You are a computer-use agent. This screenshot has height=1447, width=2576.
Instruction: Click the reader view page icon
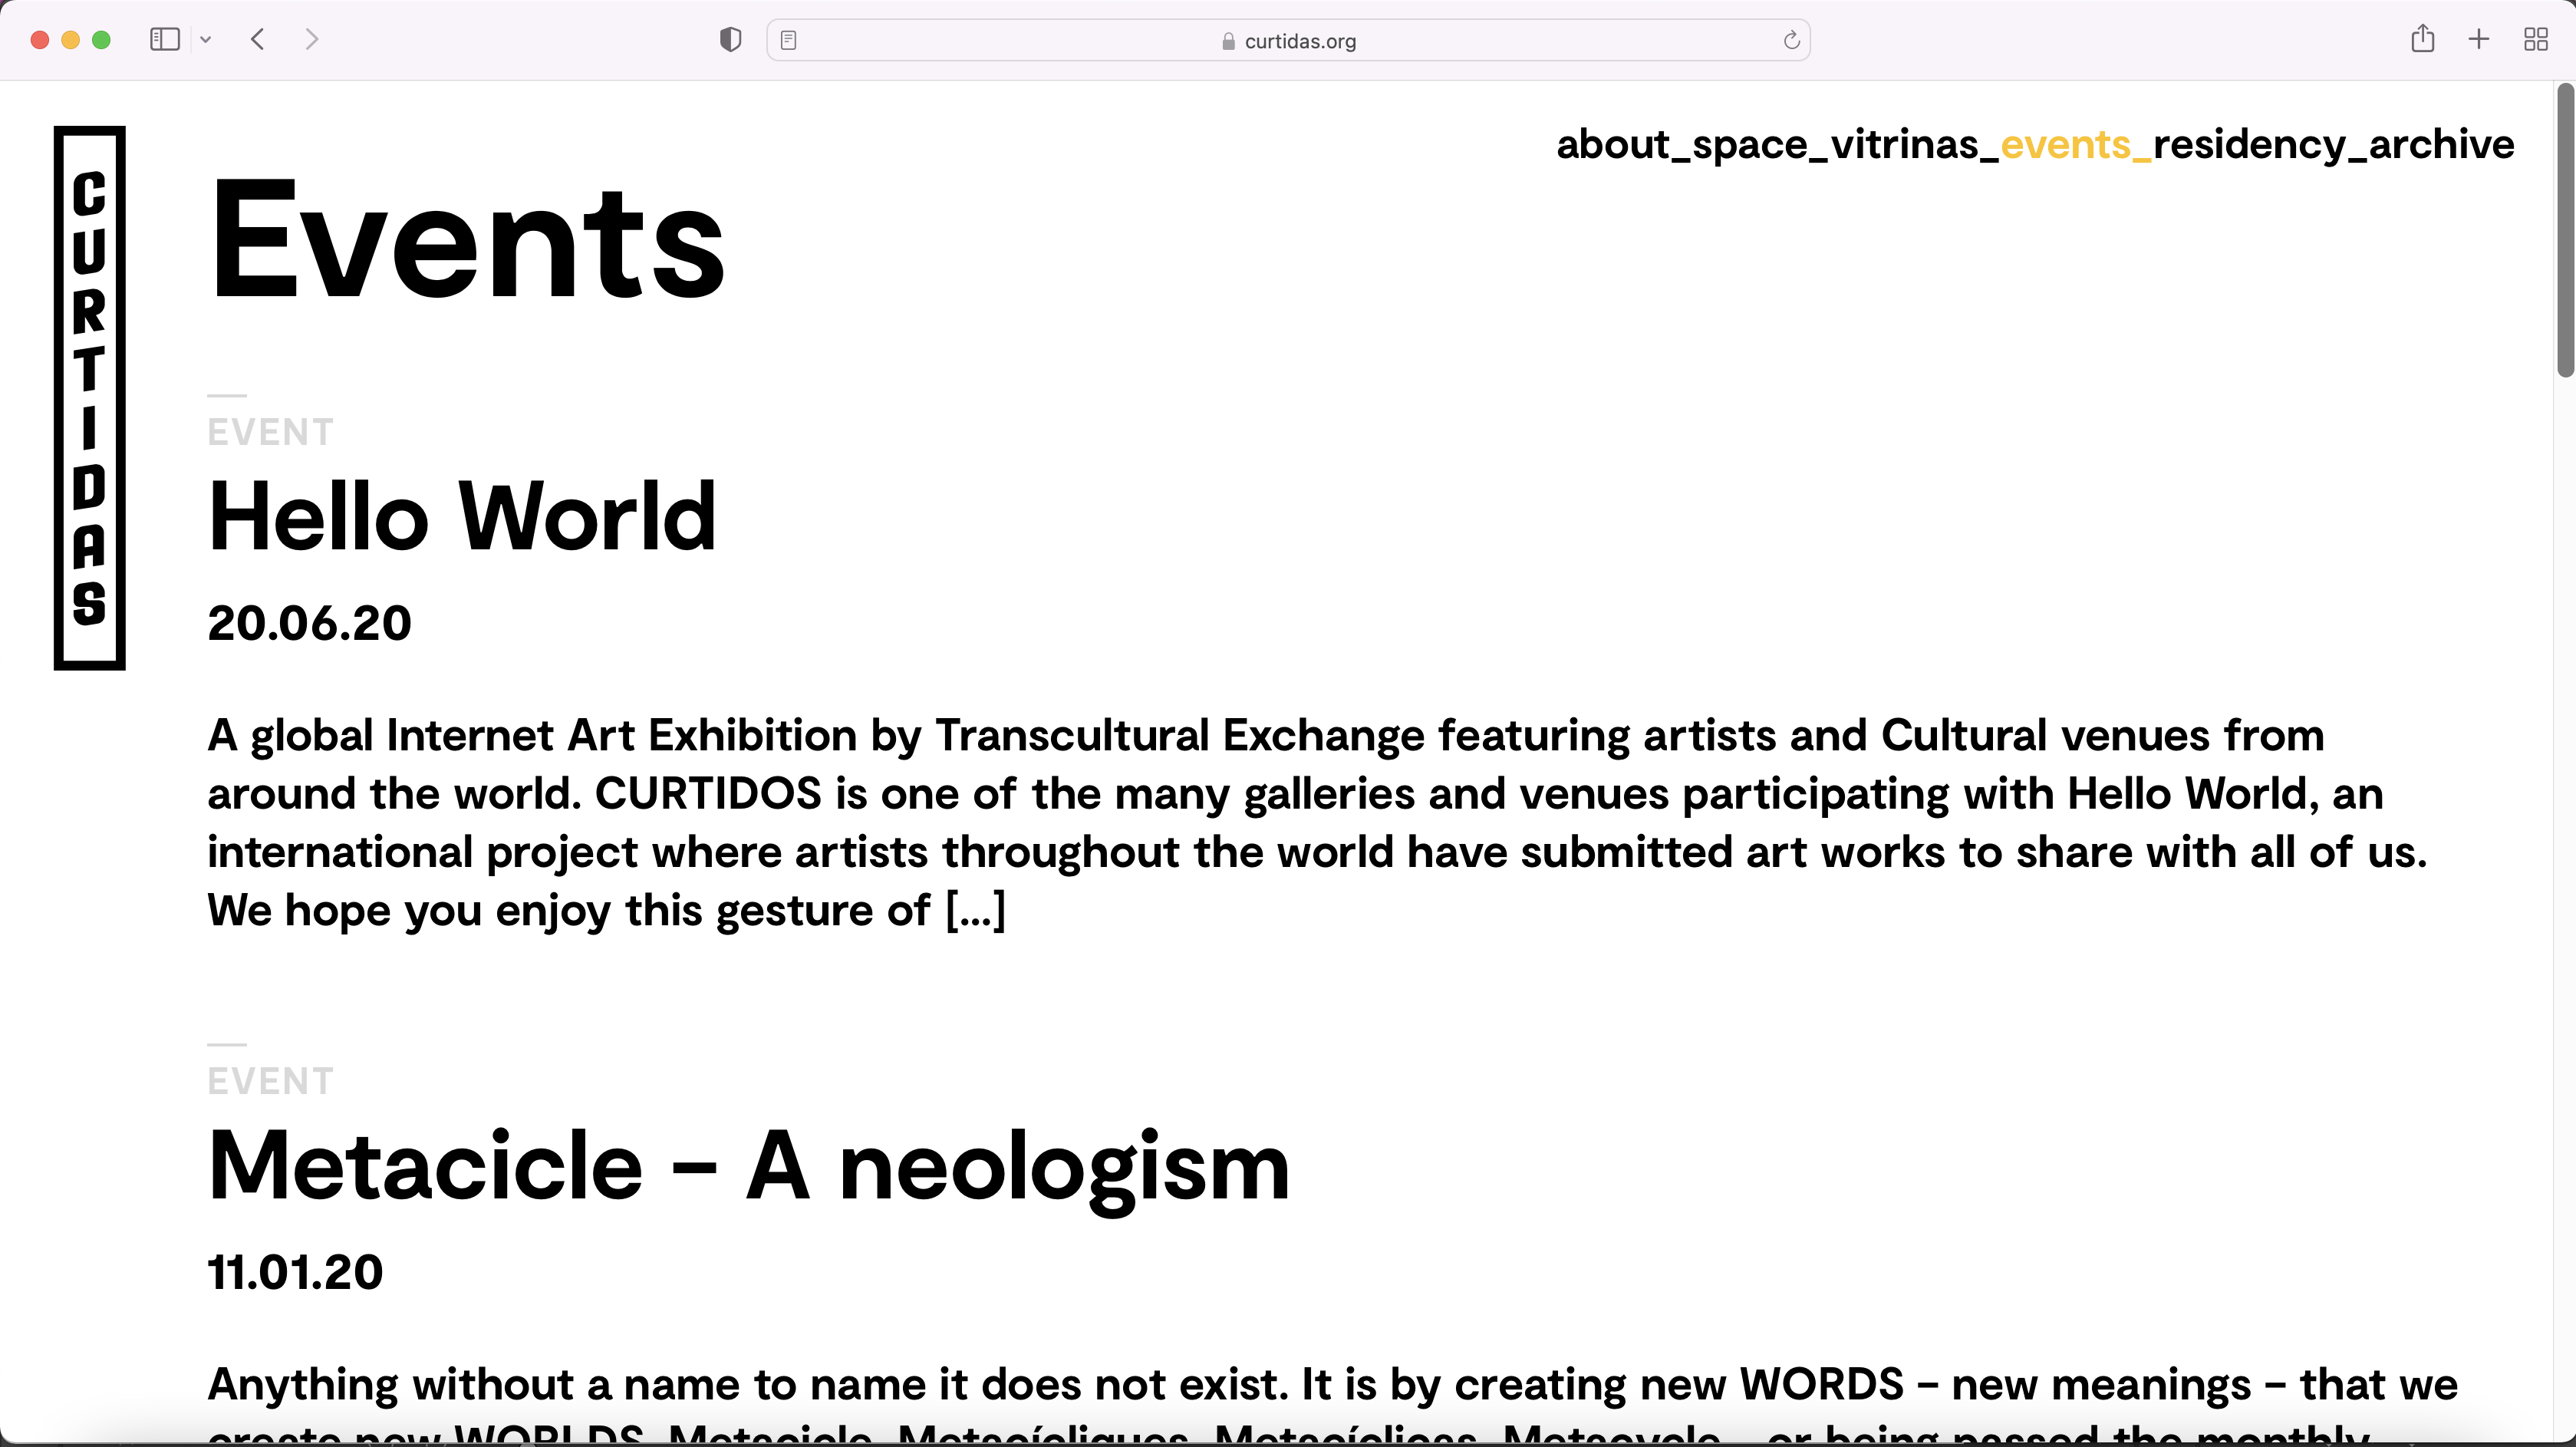[x=788, y=40]
